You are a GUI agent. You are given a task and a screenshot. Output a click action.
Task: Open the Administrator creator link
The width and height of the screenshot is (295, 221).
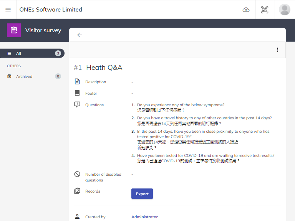[144, 217]
